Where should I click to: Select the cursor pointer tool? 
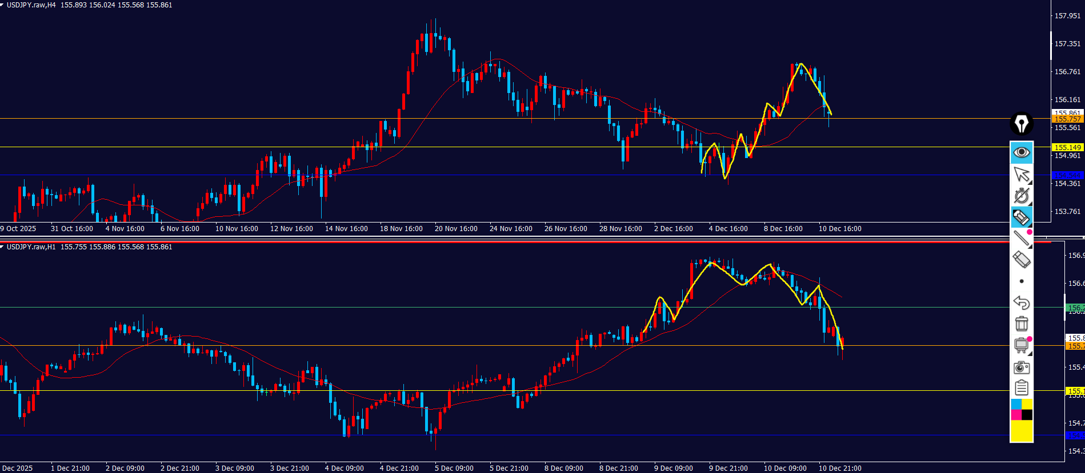(1022, 174)
